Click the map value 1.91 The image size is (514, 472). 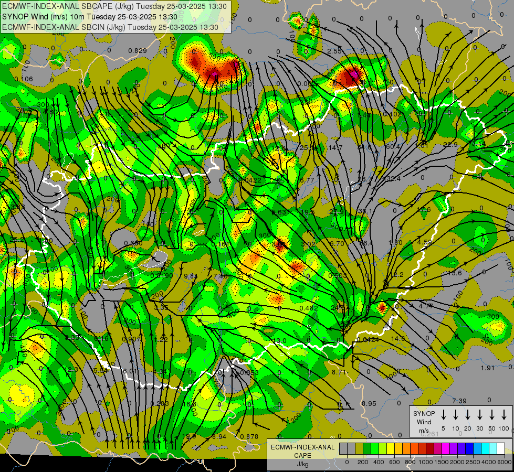pyautogui.click(x=487, y=368)
